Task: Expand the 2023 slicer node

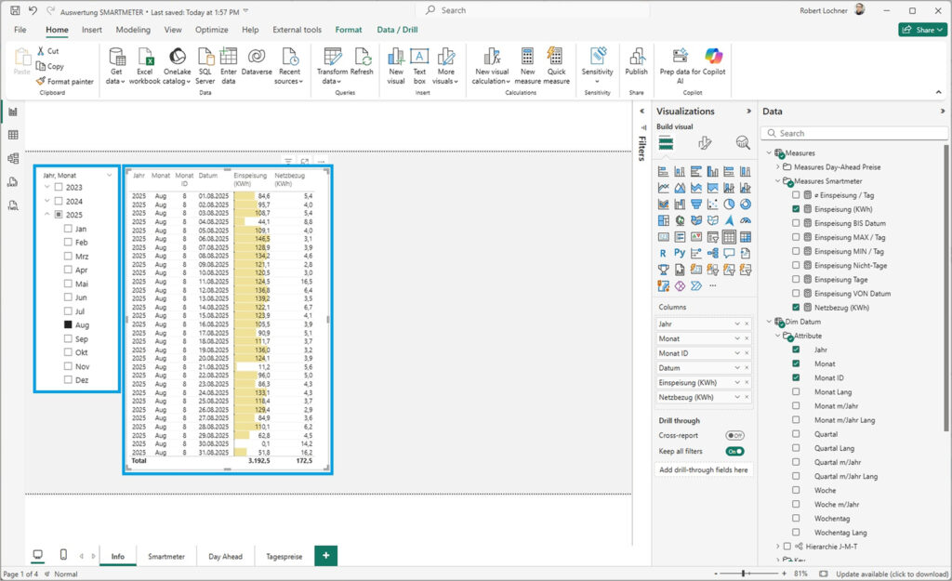Action: click(47, 187)
